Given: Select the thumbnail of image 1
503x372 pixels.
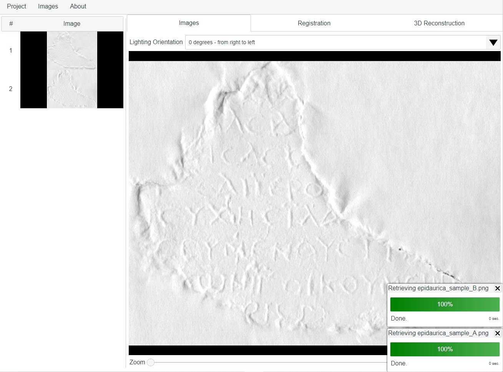Looking at the screenshot, I should (72, 51).
